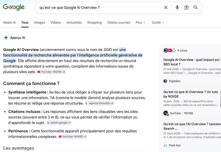Clear the search query with X
221x152 pixels.
coord(166,7)
